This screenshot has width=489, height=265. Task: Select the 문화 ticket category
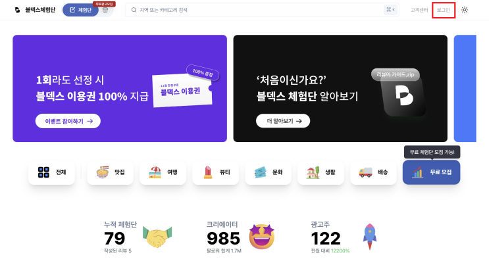click(x=269, y=172)
